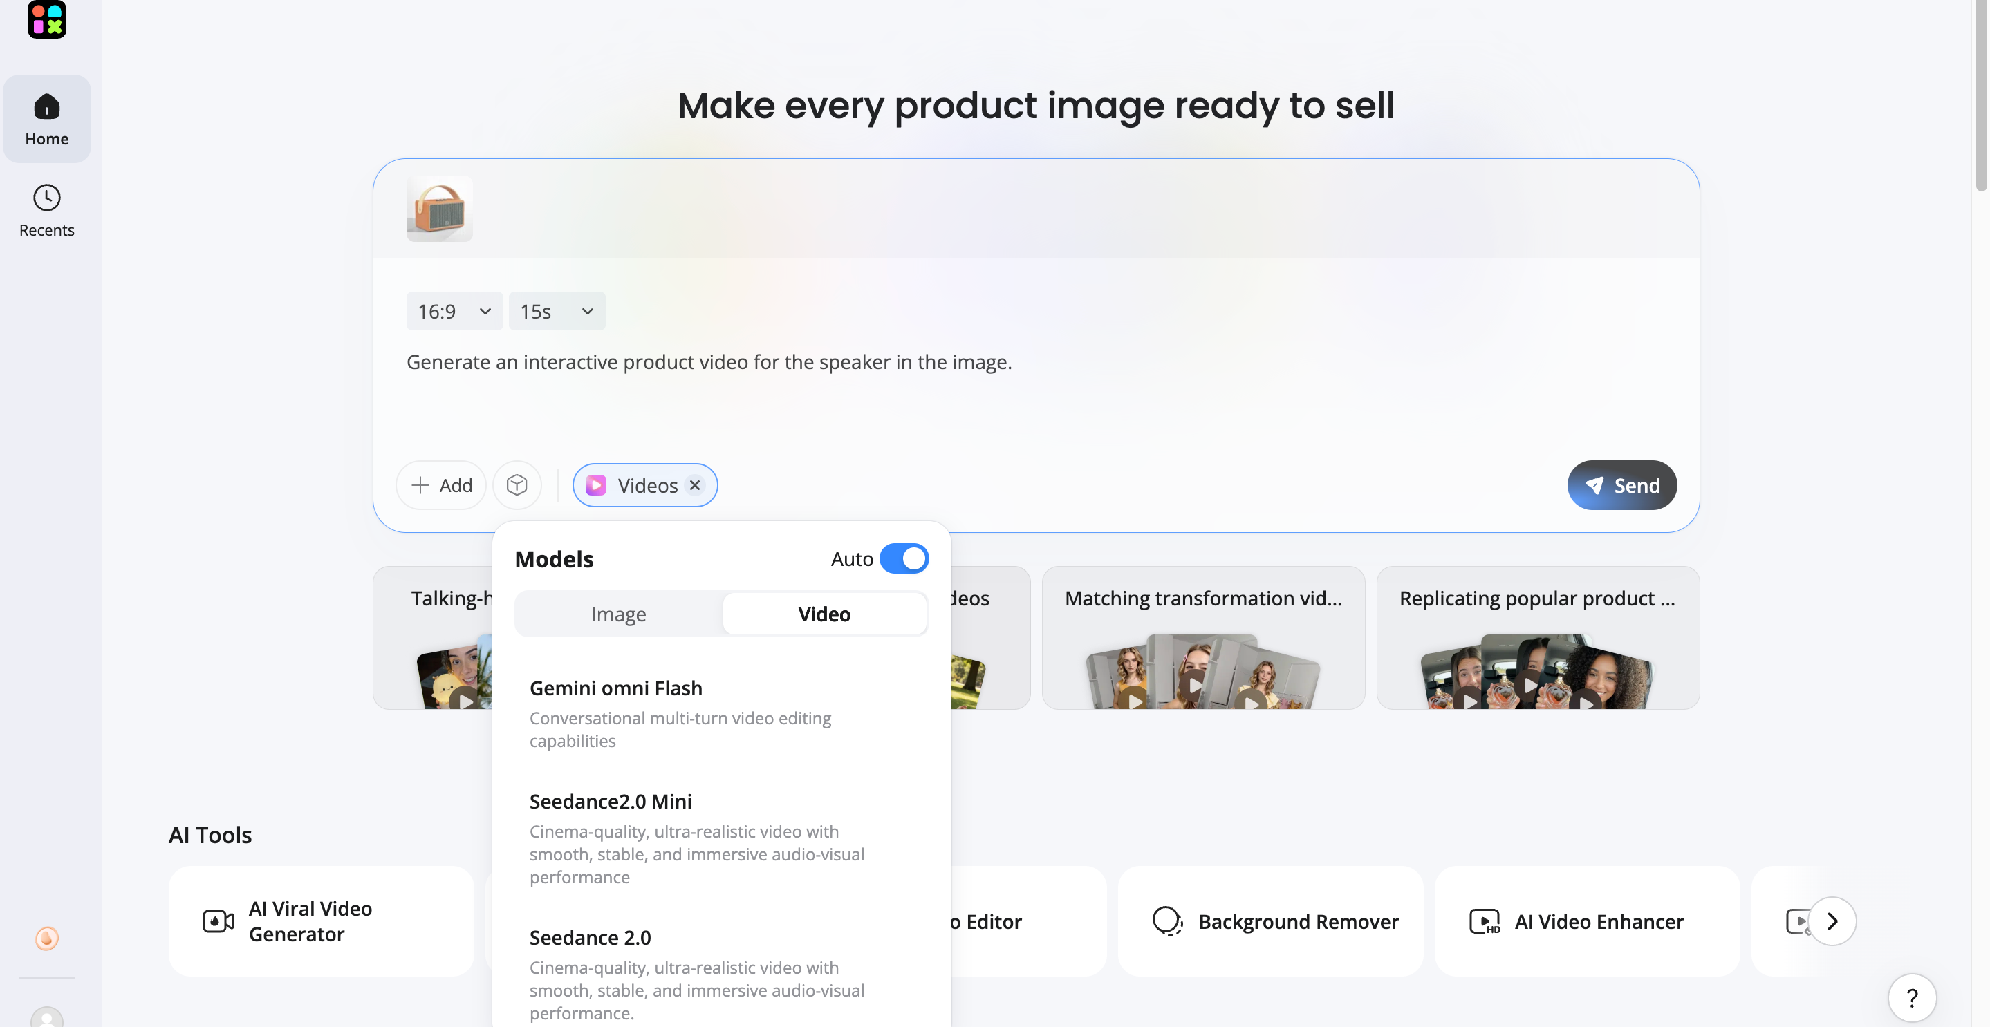The width and height of the screenshot is (1990, 1027).
Task: Open the help question mark button
Action: (1912, 998)
